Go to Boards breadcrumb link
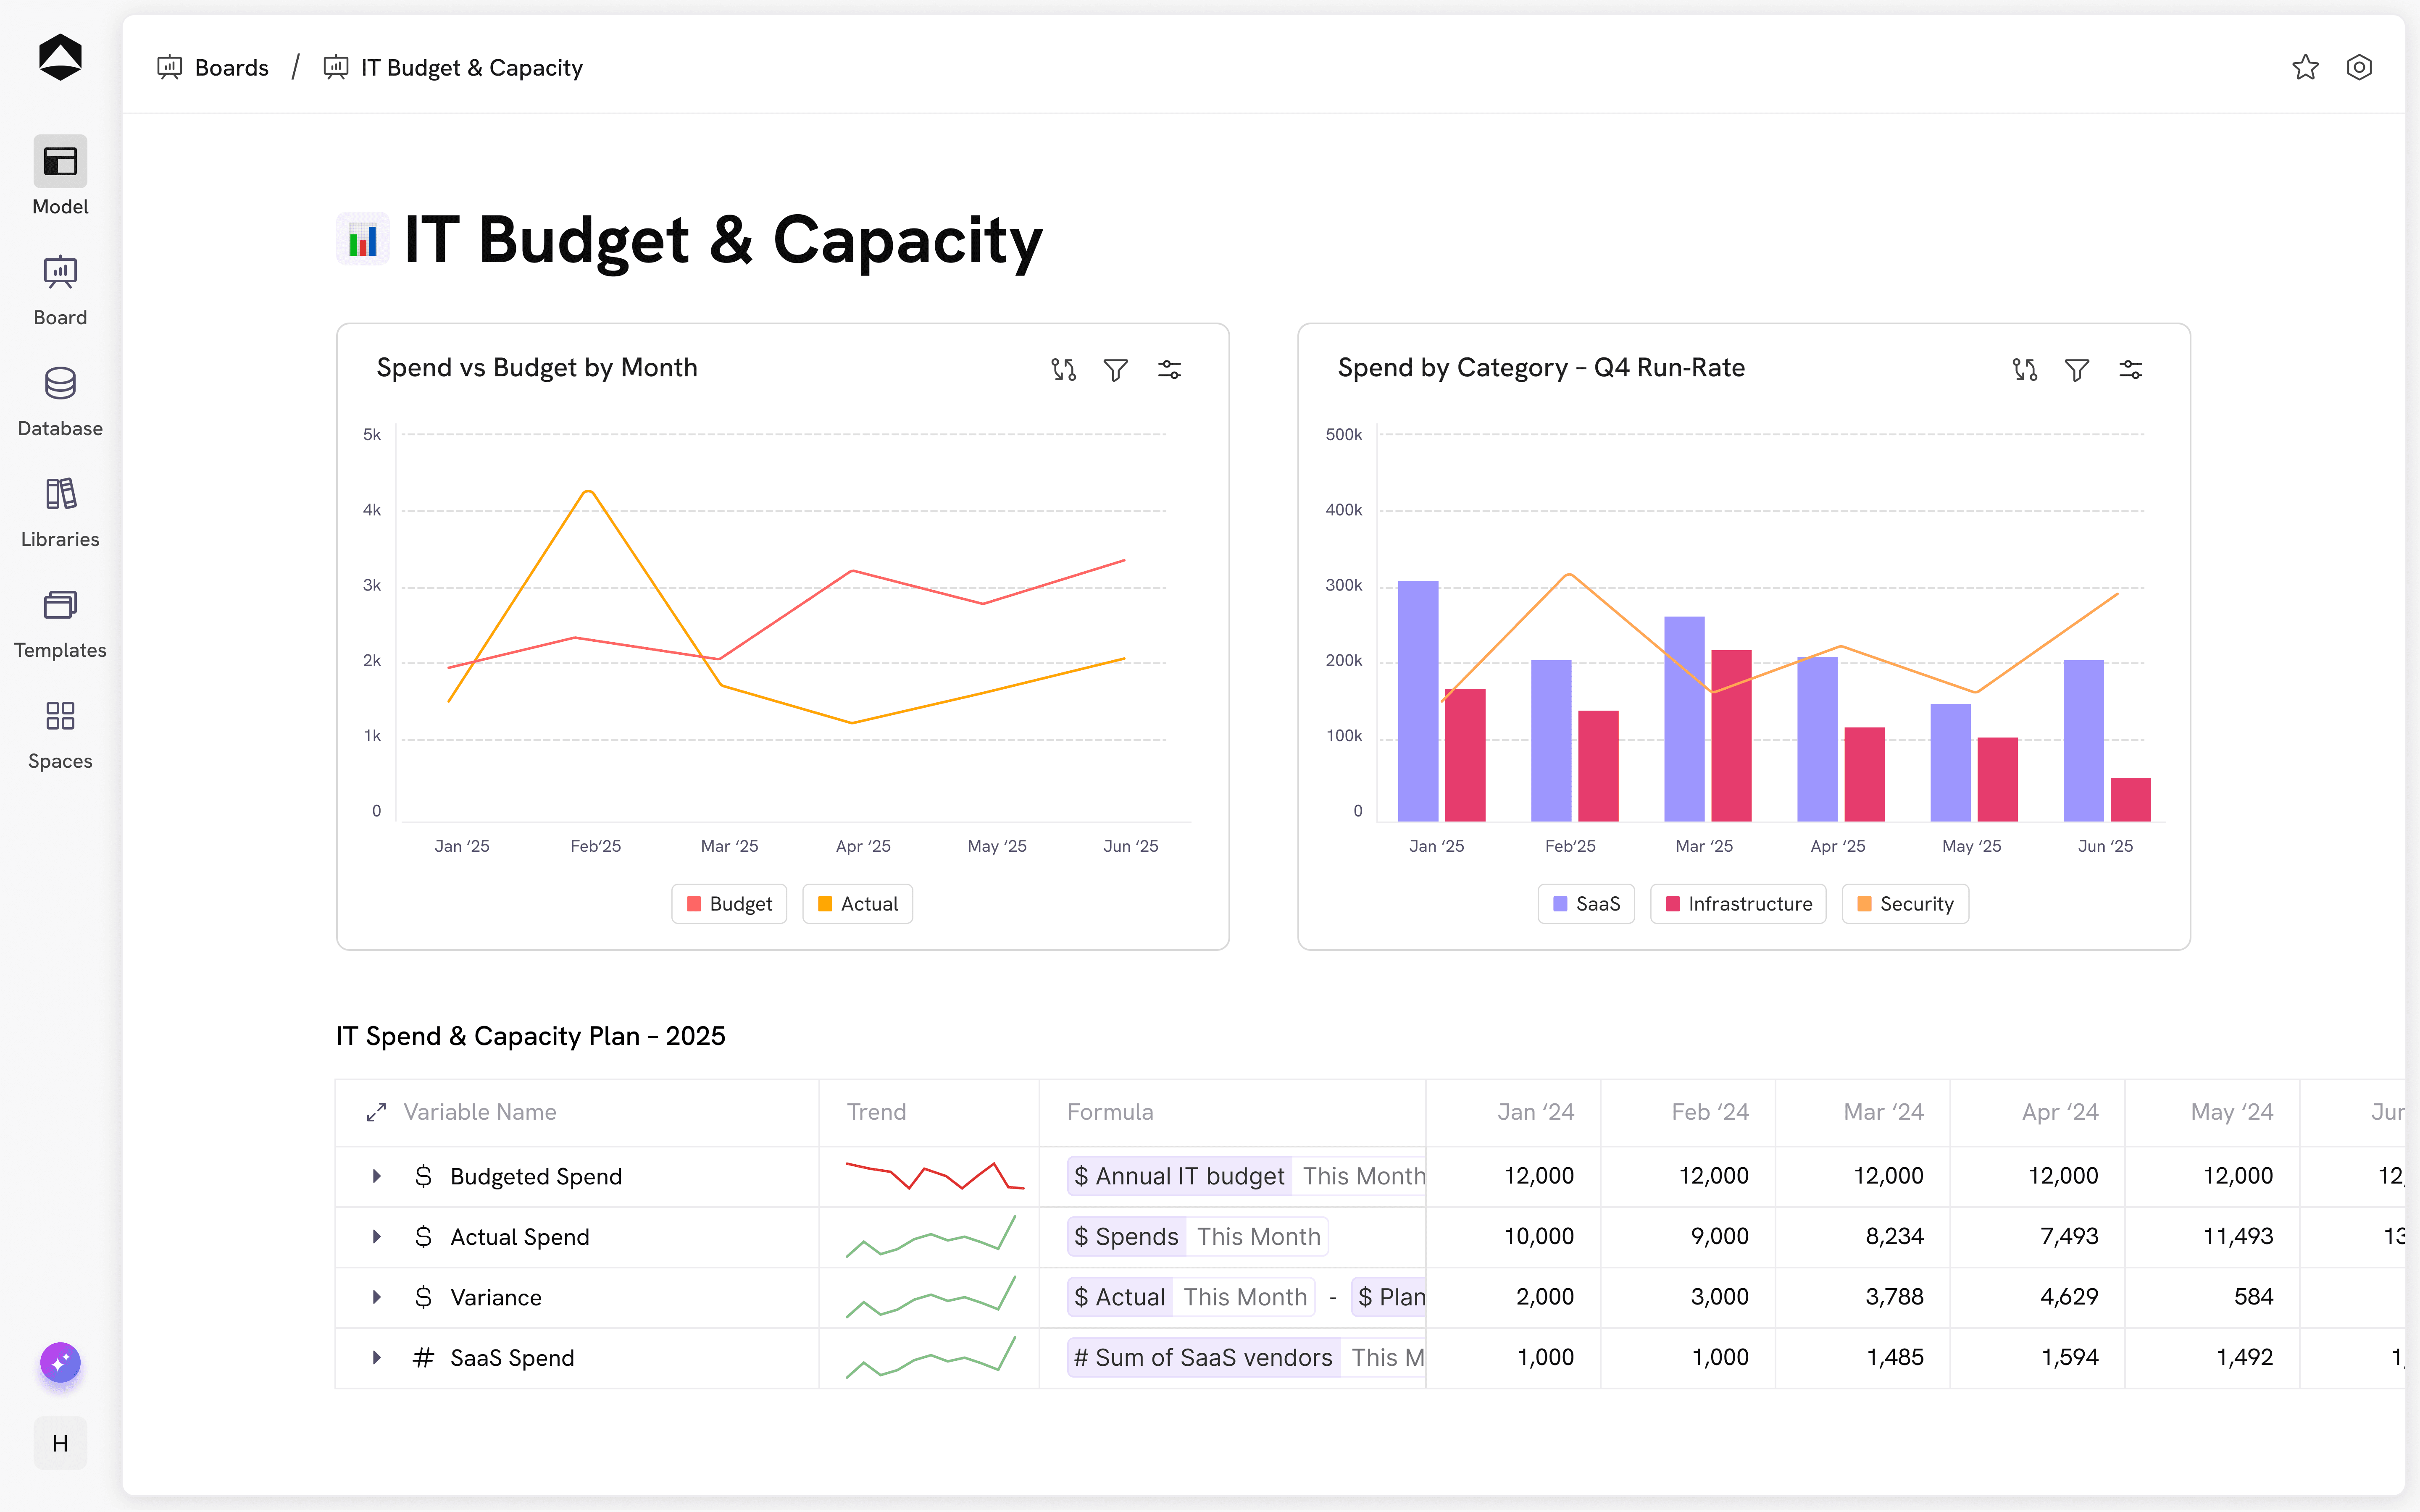 231,68
